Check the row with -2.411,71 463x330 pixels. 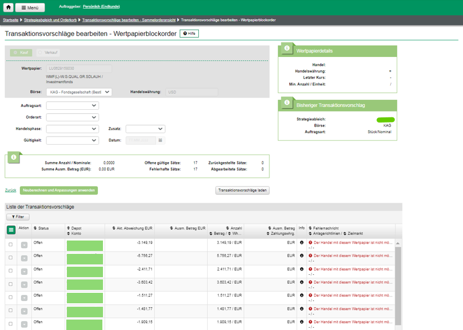click(x=10, y=271)
